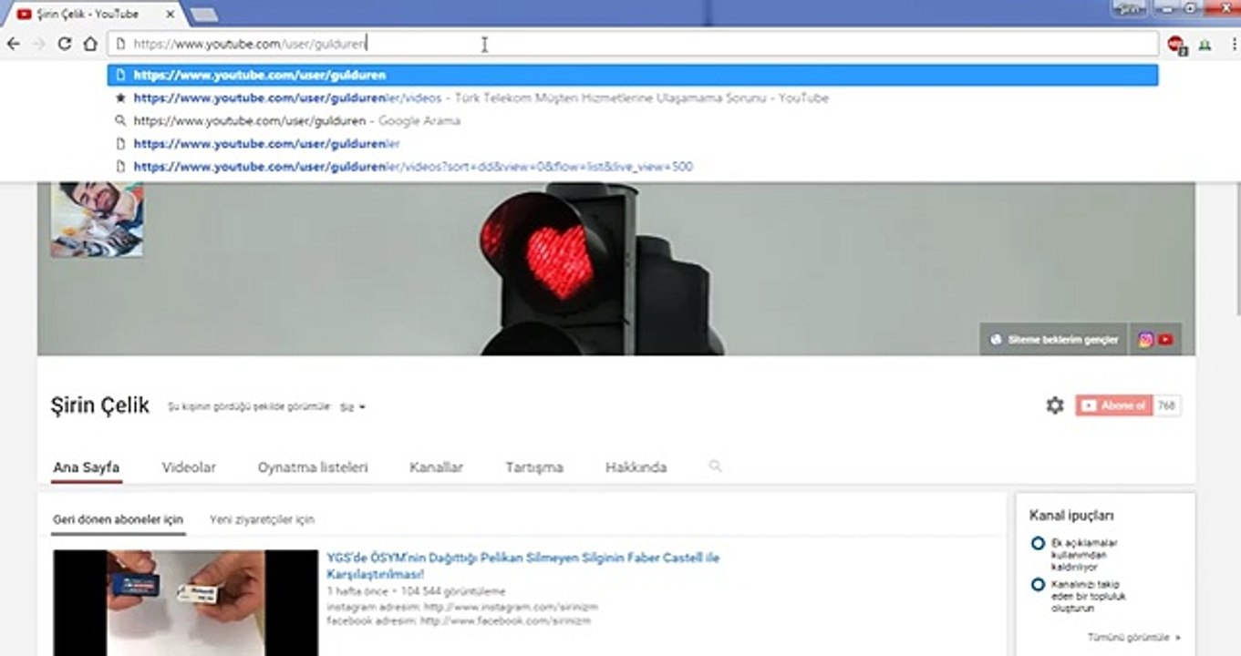The width and height of the screenshot is (1241, 656).
Task: Click the Şirin Çelik channel name
Action: click(x=100, y=406)
